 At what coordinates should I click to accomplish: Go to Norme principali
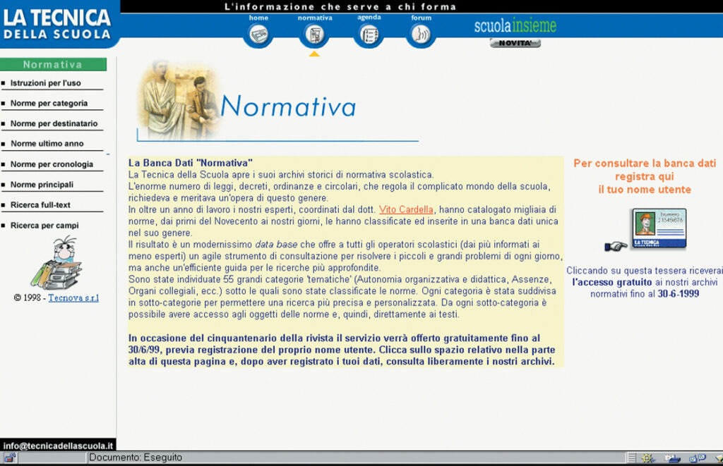pyautogui.click(x=42, y=185)
